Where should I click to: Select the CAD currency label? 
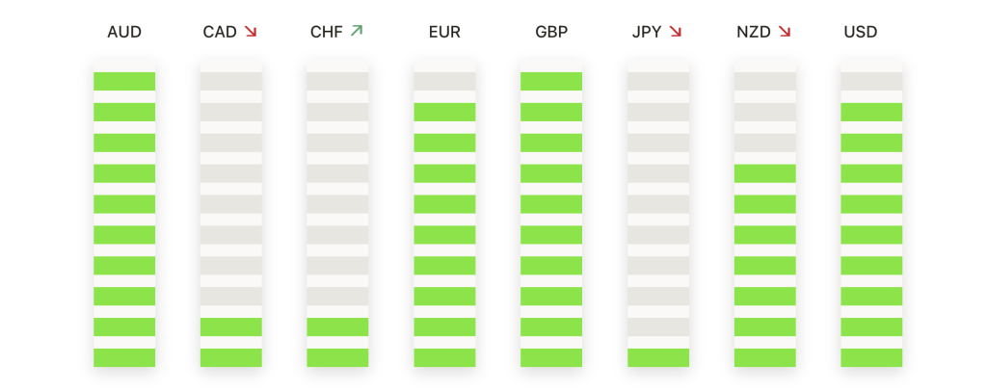coord(220,33)
